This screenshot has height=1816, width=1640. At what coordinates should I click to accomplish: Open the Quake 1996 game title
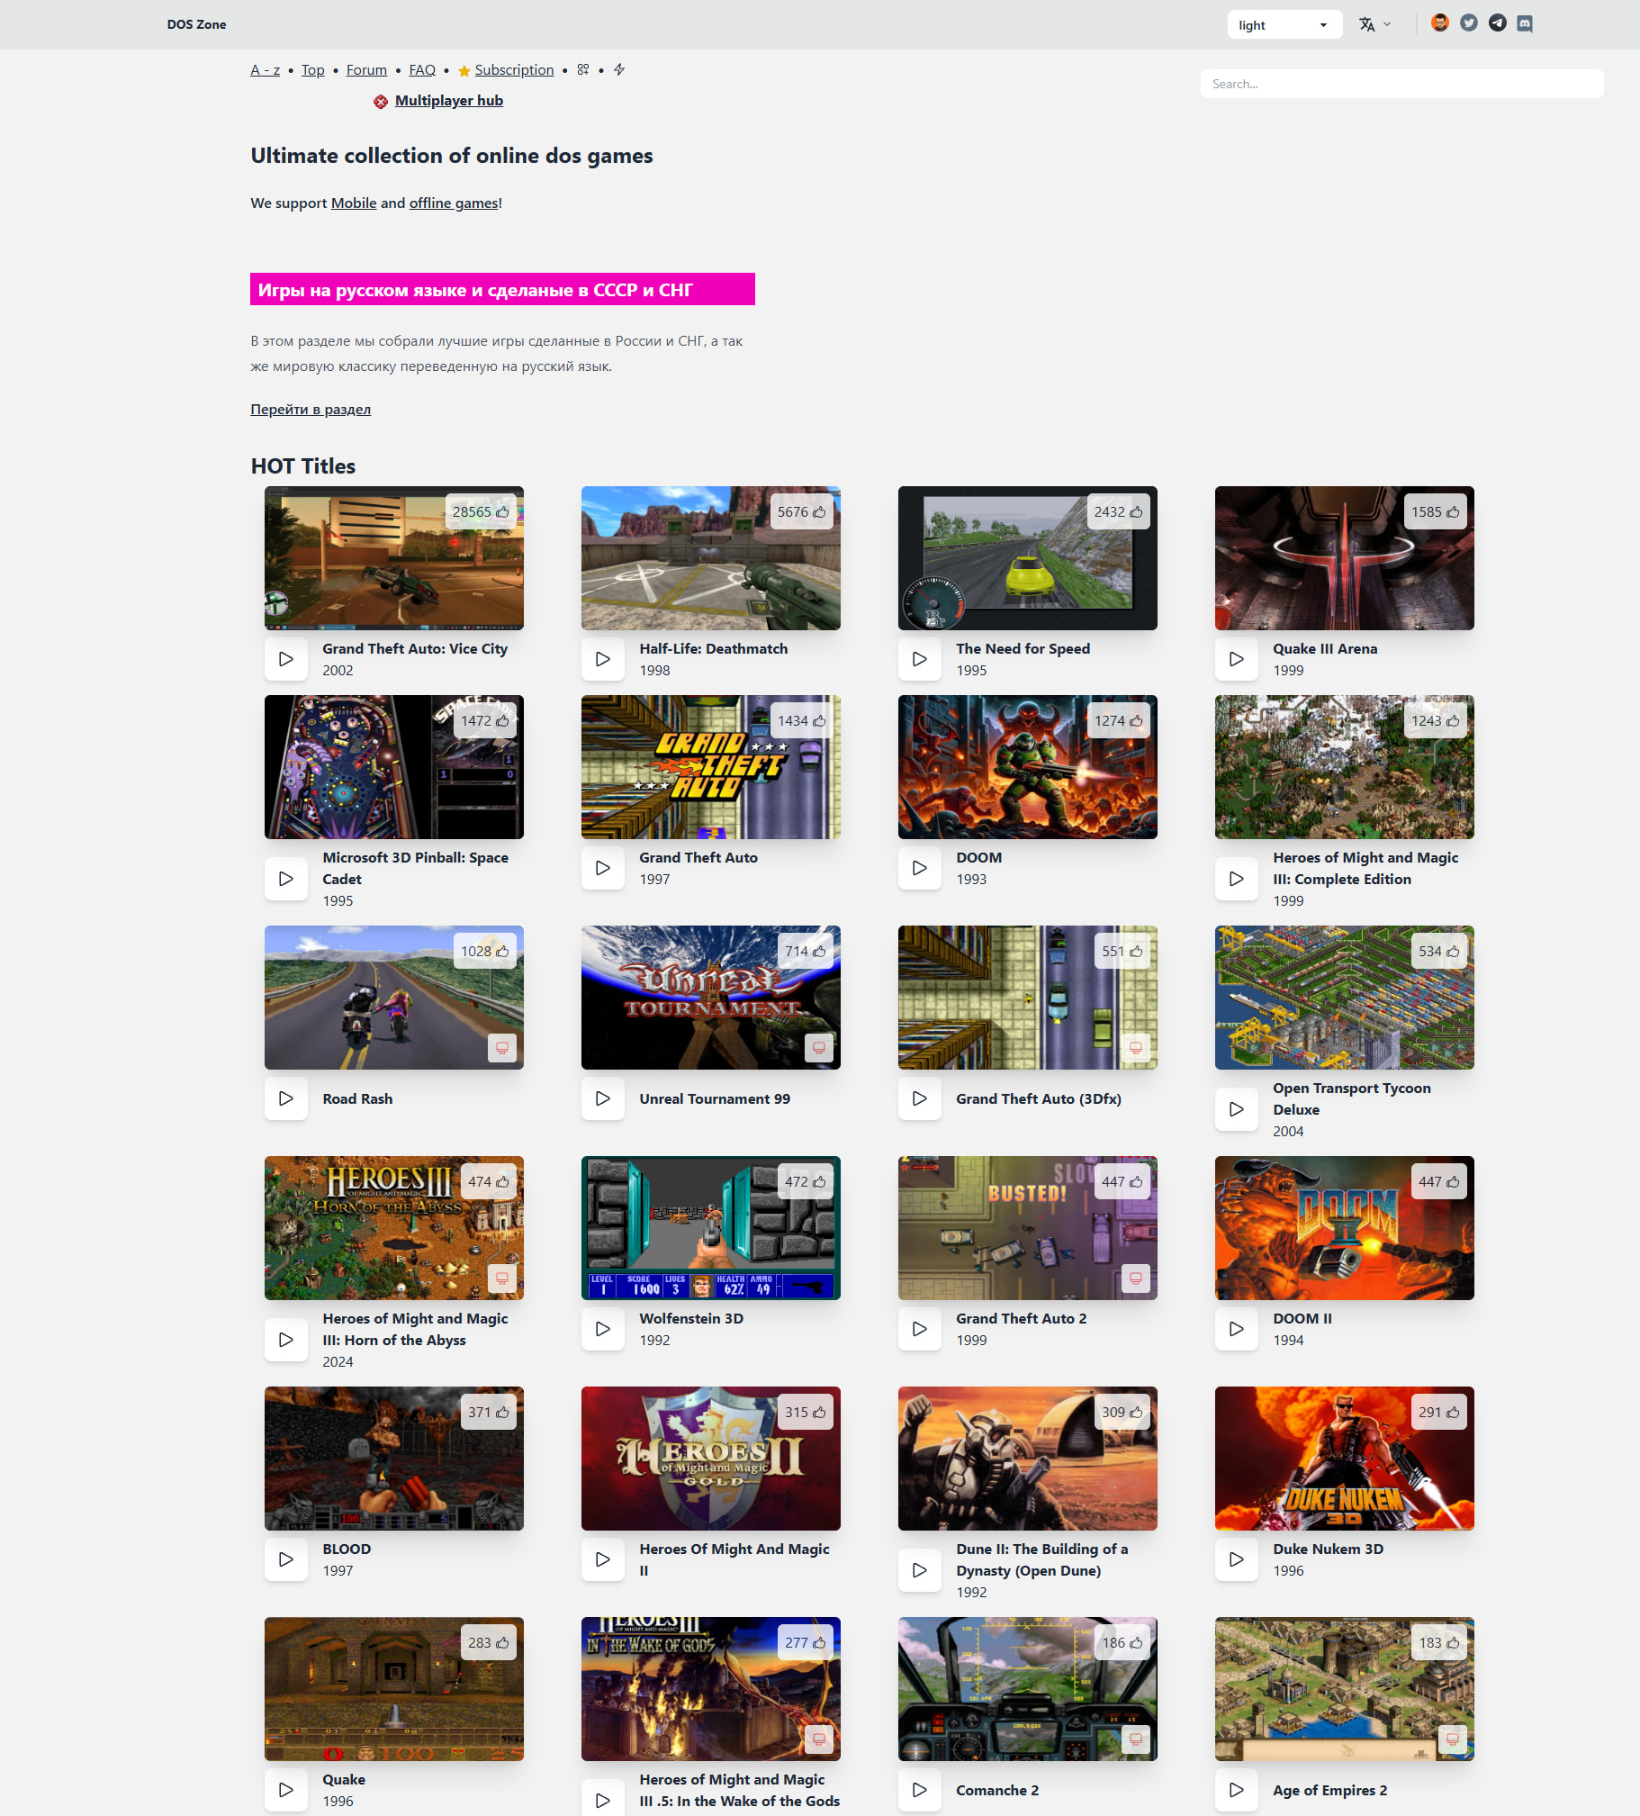tap(344, 1780)
